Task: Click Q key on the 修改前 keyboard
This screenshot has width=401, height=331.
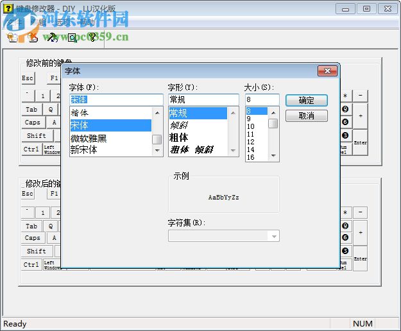Action: (51, 110)
